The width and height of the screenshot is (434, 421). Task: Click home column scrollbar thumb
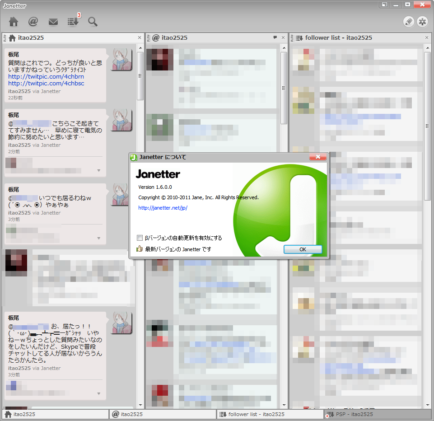[x=140, y=76]
